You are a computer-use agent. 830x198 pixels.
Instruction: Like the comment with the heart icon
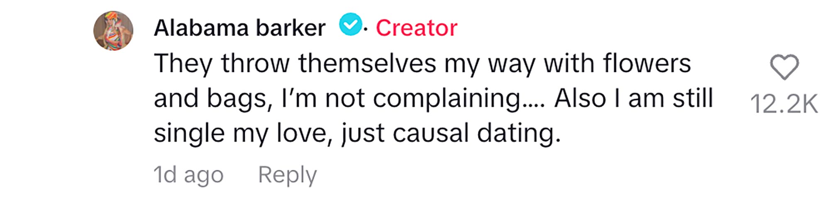[x=784, y=67]
